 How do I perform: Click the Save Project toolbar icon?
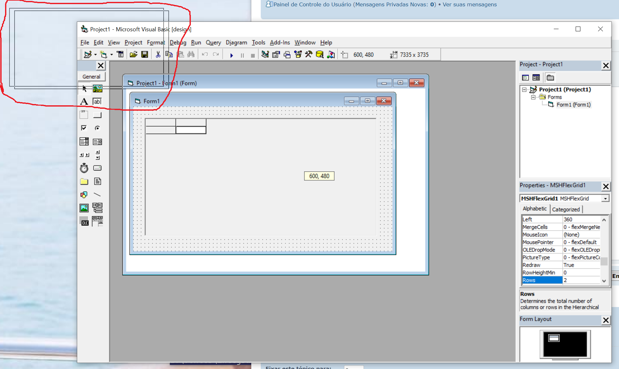tap(145, 55)
